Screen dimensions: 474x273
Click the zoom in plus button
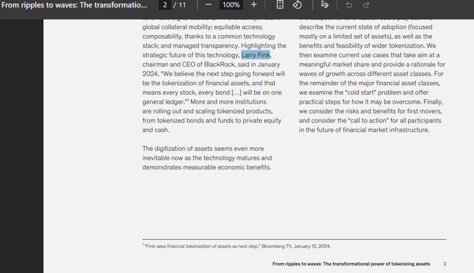click(254, 5)
